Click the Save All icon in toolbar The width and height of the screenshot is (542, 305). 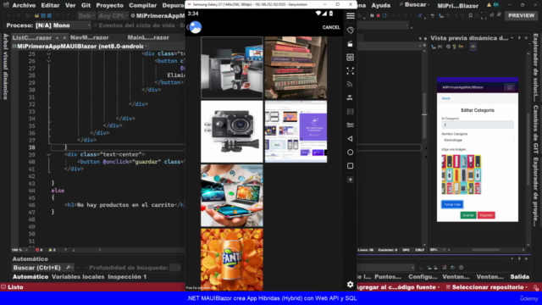49,15
